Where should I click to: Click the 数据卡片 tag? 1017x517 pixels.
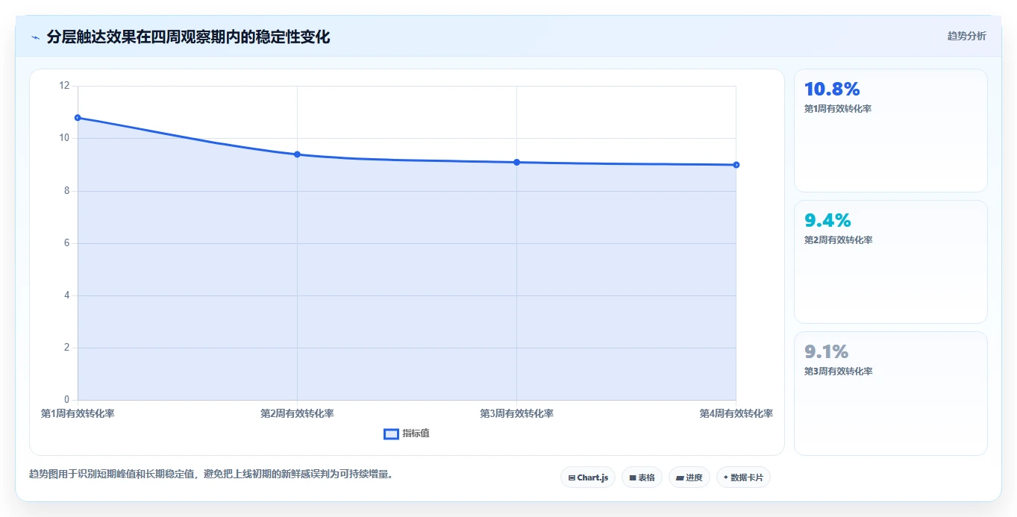tap(743, 477)
